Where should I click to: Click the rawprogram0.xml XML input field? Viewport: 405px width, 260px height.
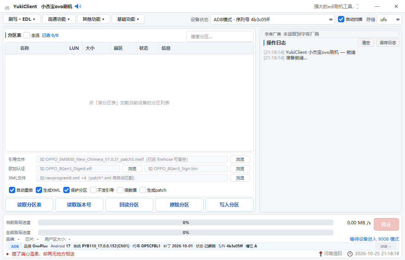pos(132,178)
